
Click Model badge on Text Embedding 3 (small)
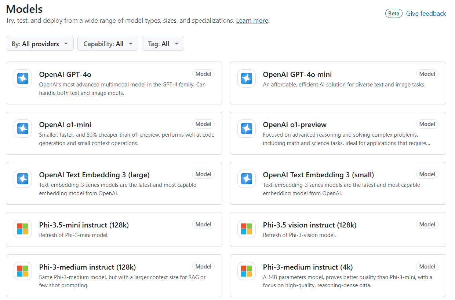tap(427, 174)
